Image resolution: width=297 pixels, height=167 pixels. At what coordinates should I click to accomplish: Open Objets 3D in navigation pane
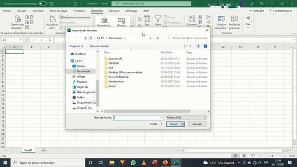tap(80, 87)
